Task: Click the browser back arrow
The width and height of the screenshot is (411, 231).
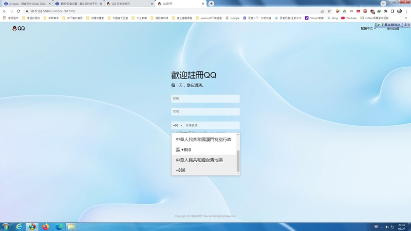Action: (5, 11)
